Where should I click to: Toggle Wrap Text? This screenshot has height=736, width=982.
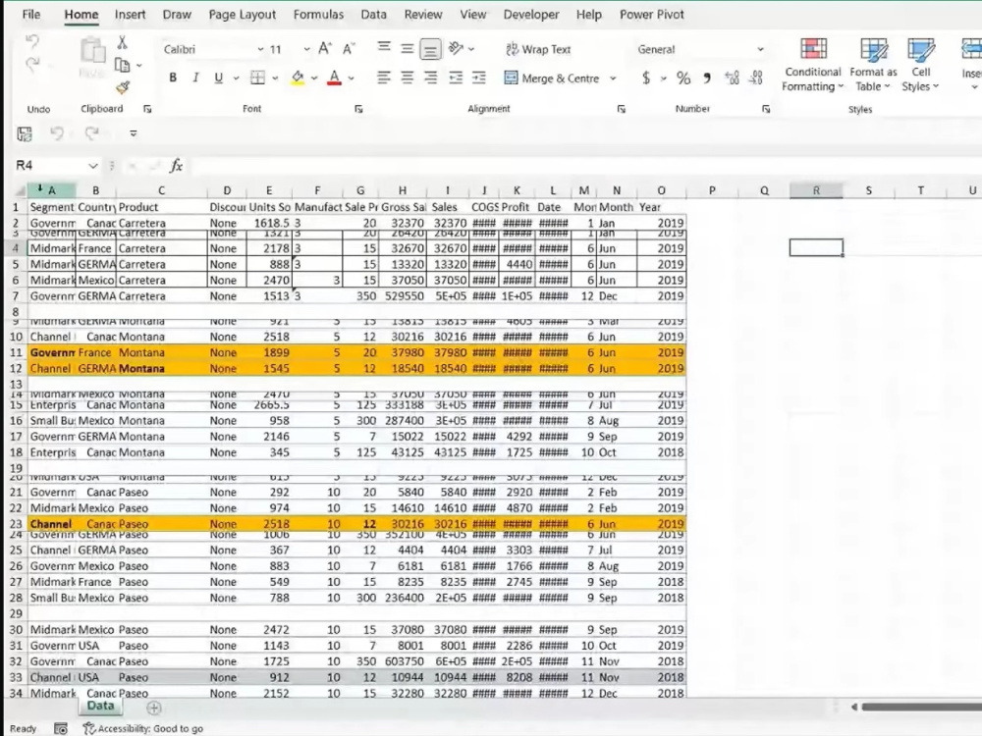pos(538,49)
